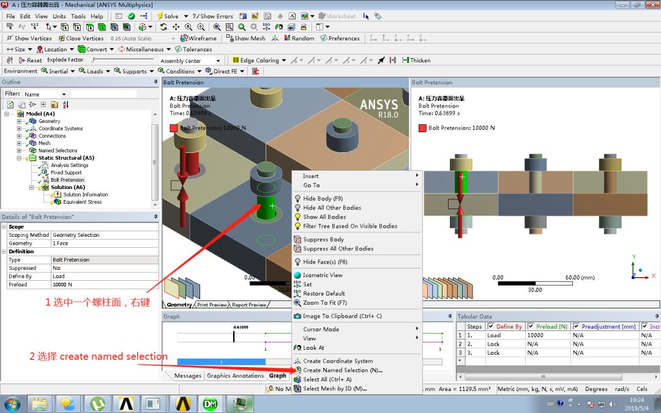Image resolution: width=661 pixels, height=413 pixels.
Task: Open the Worksheet view icon
Action: coord(321,16)
